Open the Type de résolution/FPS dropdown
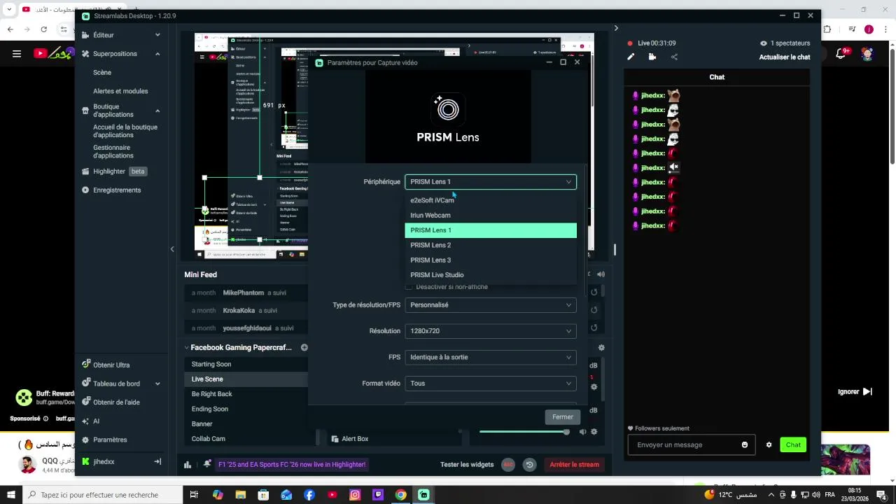Image resolution: width=896 pixels, height=504 pixels. click(491, 305)
